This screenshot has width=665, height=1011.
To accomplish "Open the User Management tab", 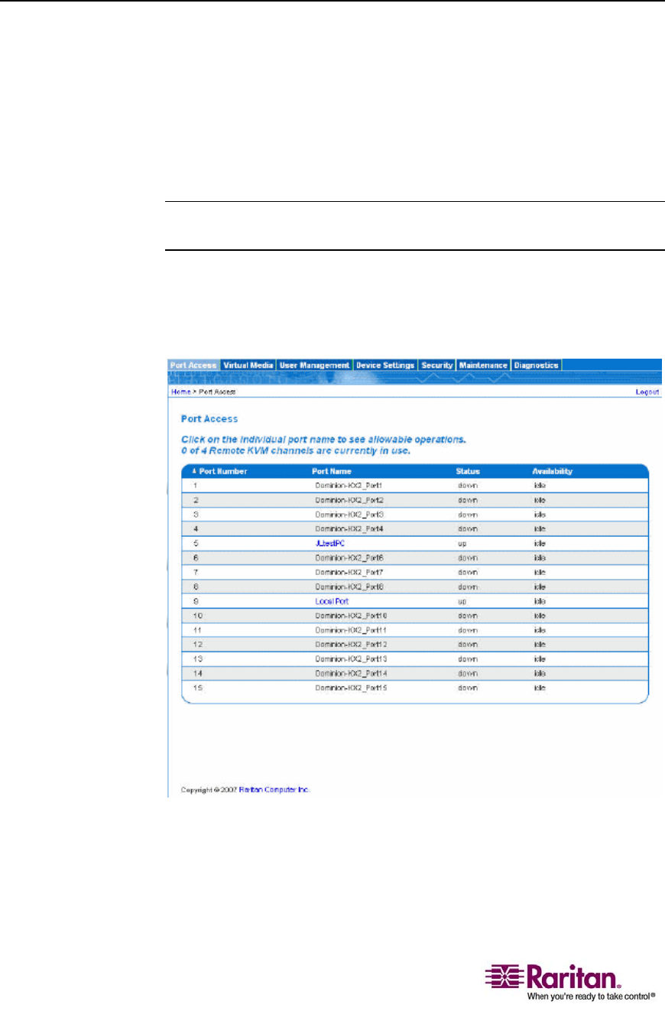I will tap(314, 366).
